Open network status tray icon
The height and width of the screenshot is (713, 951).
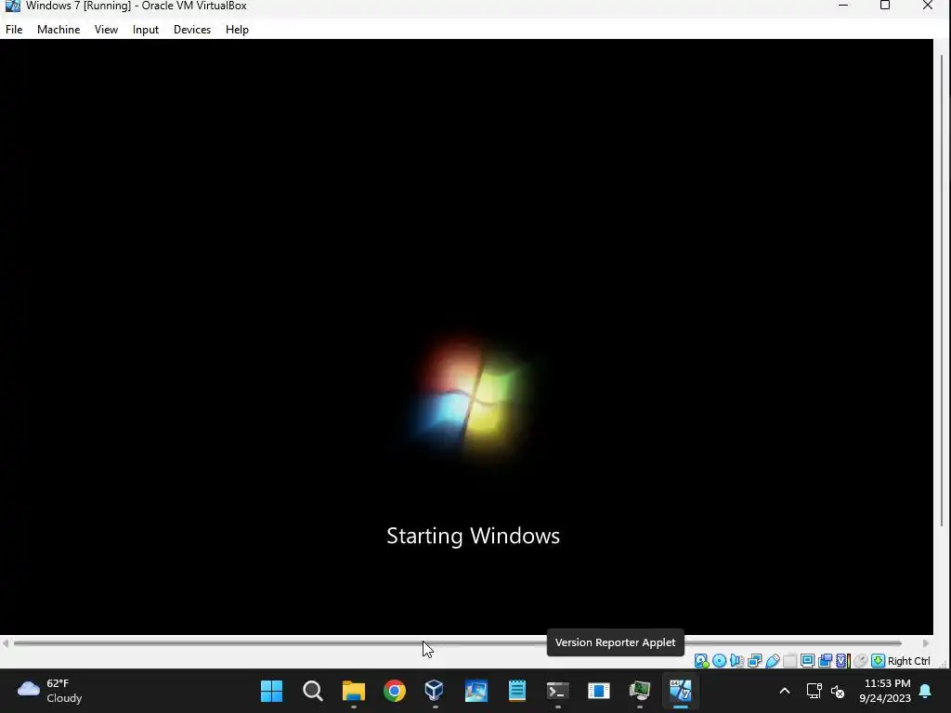(814, 691)
